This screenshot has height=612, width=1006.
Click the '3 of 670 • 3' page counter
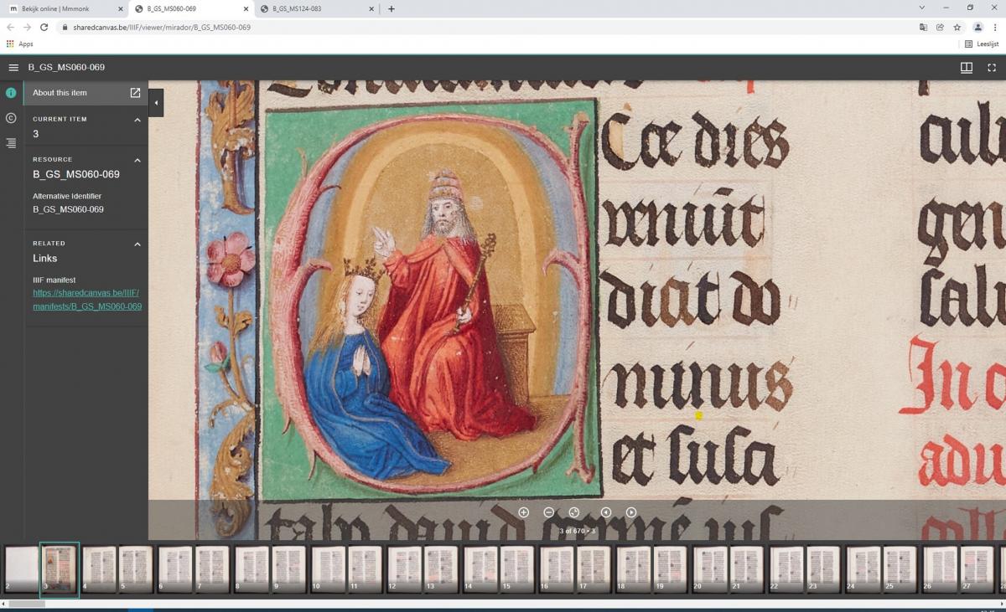tap(578, 531)
